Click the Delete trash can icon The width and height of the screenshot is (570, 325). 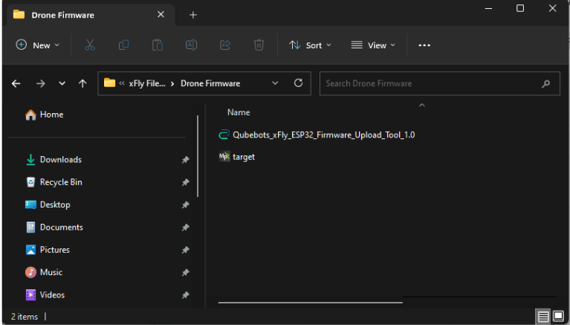coord(259,45)
